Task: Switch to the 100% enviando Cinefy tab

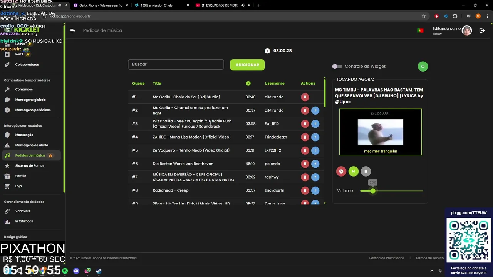Action: [x=162, y=5]
